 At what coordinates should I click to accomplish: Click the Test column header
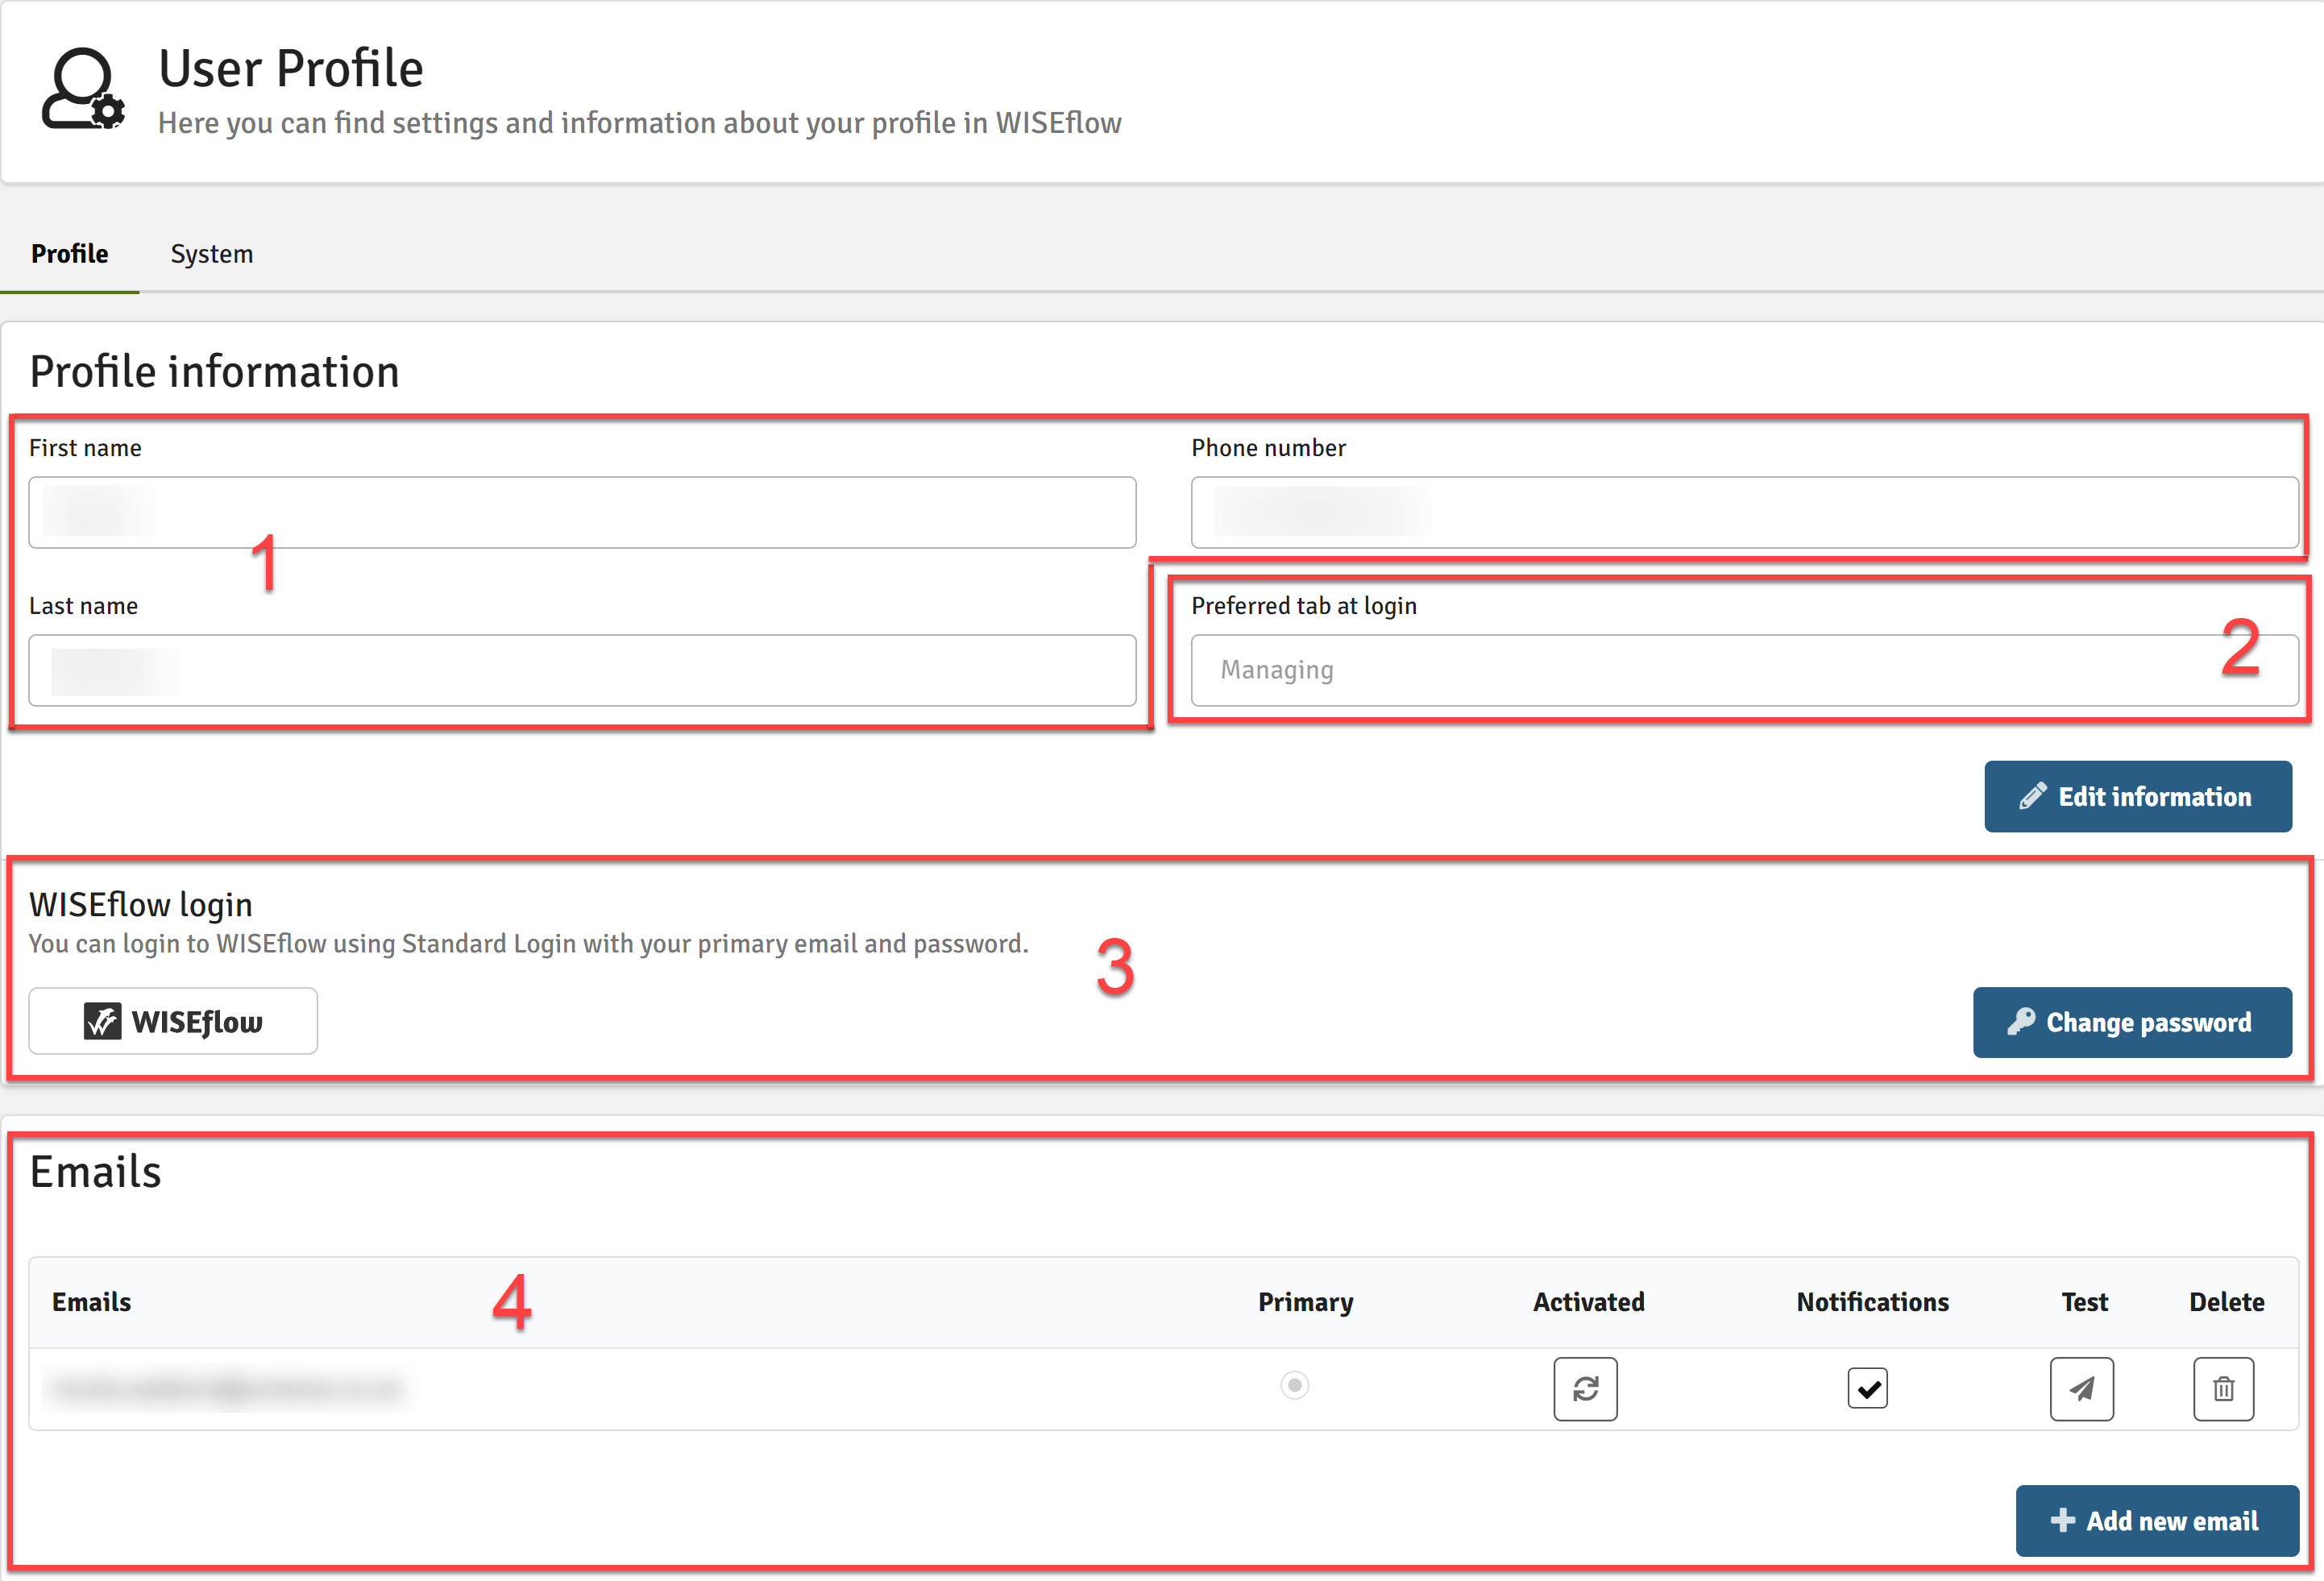[x=2084, y=1302]
